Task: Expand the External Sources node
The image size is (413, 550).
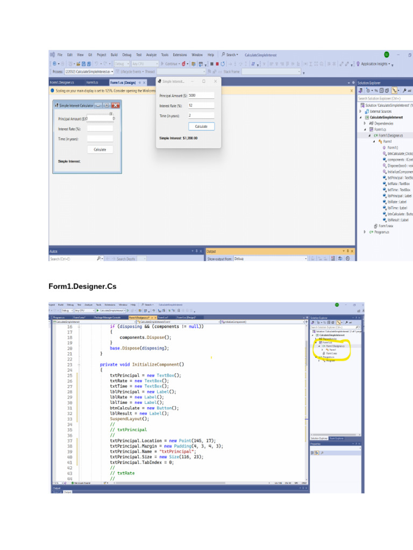Action: coord(361,111)
